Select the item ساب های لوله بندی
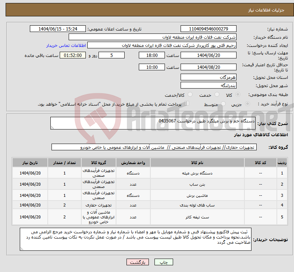 point(197,205)
